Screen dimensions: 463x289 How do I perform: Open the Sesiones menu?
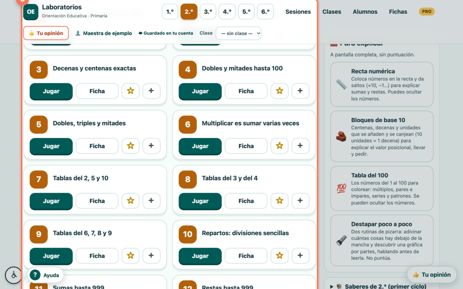(x=298, y=12)
